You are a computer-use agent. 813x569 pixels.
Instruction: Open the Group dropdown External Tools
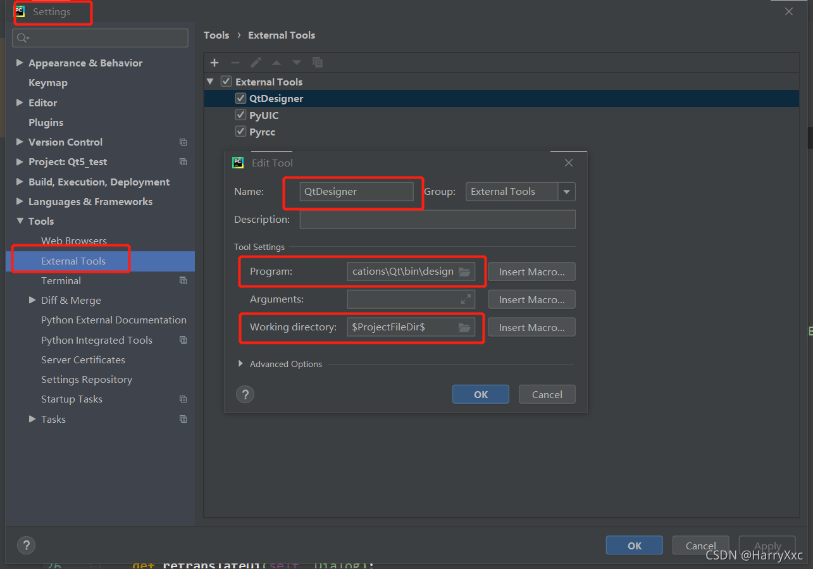tap(520, 192)
